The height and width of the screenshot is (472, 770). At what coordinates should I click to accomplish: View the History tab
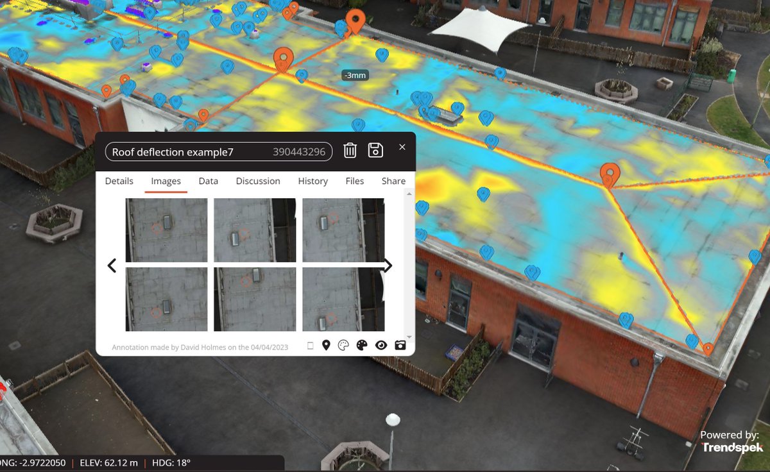pyautogui.click(x=313, y=181)
